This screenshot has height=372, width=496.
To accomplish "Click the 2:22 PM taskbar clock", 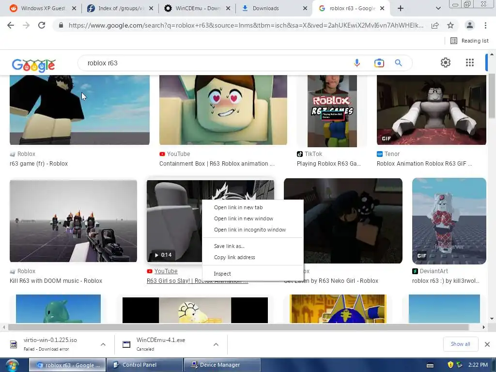I will pyautogui.click(x=478, y=365).
